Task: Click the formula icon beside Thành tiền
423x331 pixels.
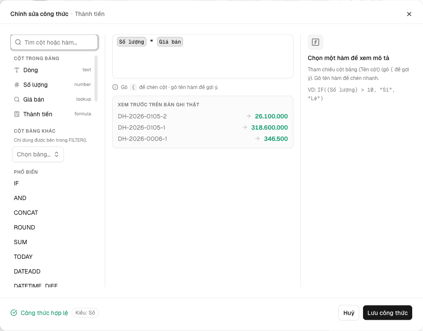Action: [x=17, y=114]
